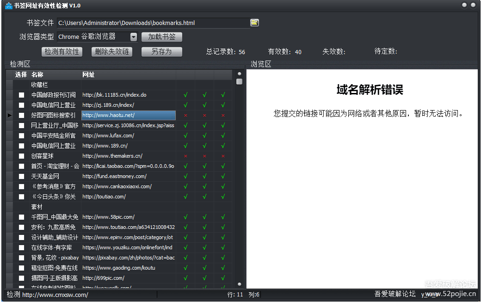481x302 pixels.
Task: Click the row pointer arrow beside 好图网
Action: click(10, 115)
